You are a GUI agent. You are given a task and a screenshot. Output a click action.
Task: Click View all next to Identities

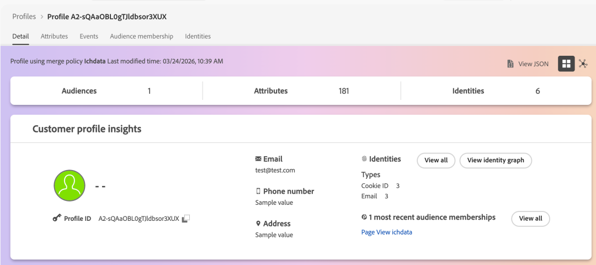coord(436,161)
